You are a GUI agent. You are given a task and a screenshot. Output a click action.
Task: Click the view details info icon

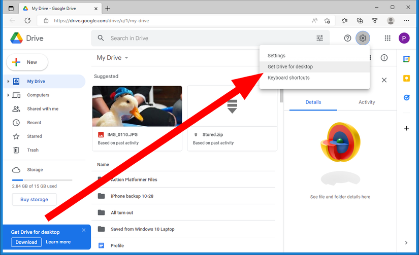coord(384,58)
